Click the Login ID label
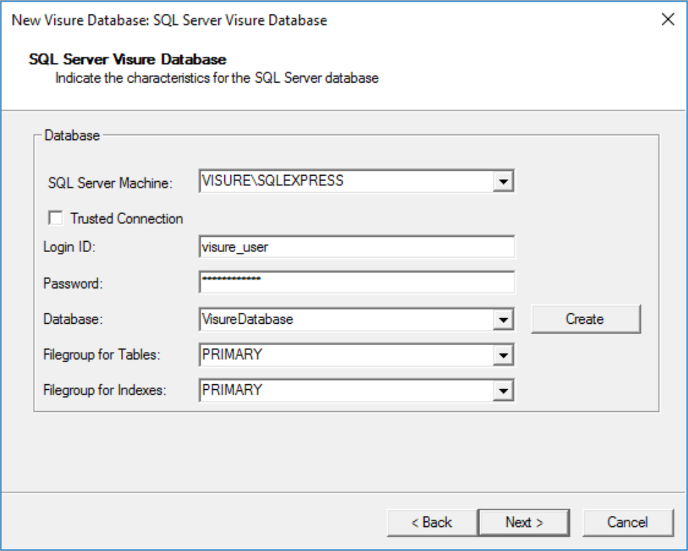 [69, 247]
